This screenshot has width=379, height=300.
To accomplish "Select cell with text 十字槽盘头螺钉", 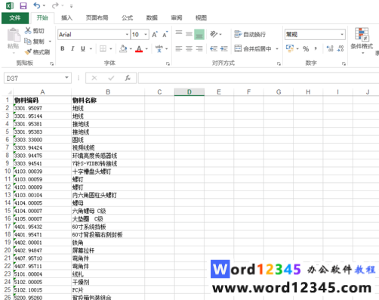I will (x=108, y=172).
